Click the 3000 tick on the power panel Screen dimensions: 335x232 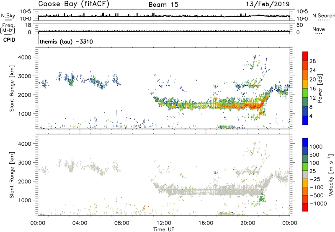point(24,76)
